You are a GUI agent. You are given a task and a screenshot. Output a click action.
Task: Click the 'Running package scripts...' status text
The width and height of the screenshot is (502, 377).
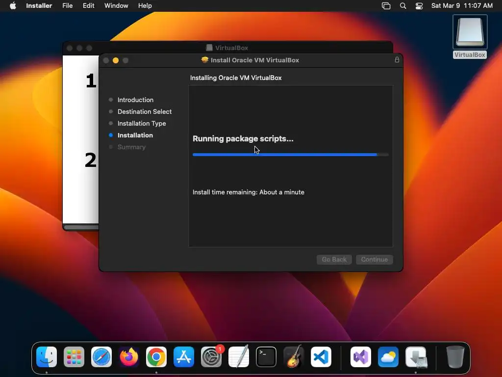243,138
